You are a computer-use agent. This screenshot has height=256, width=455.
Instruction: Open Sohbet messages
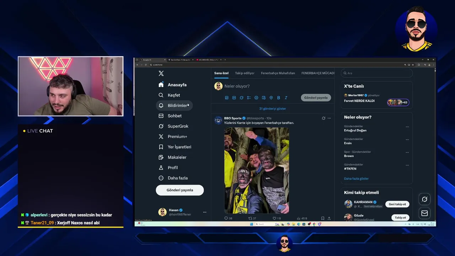(170, 116)
